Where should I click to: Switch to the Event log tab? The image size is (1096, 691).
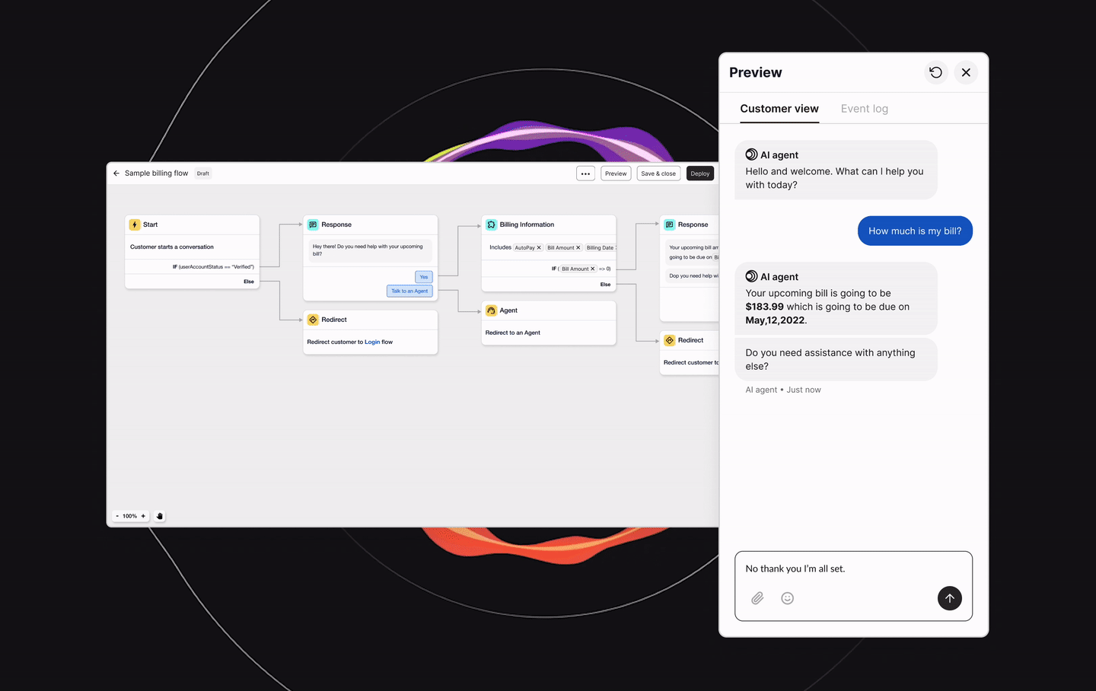click(865, 109)
